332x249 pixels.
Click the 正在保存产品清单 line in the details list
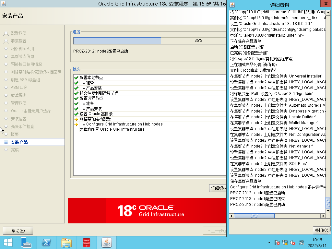tap(246, 41)
